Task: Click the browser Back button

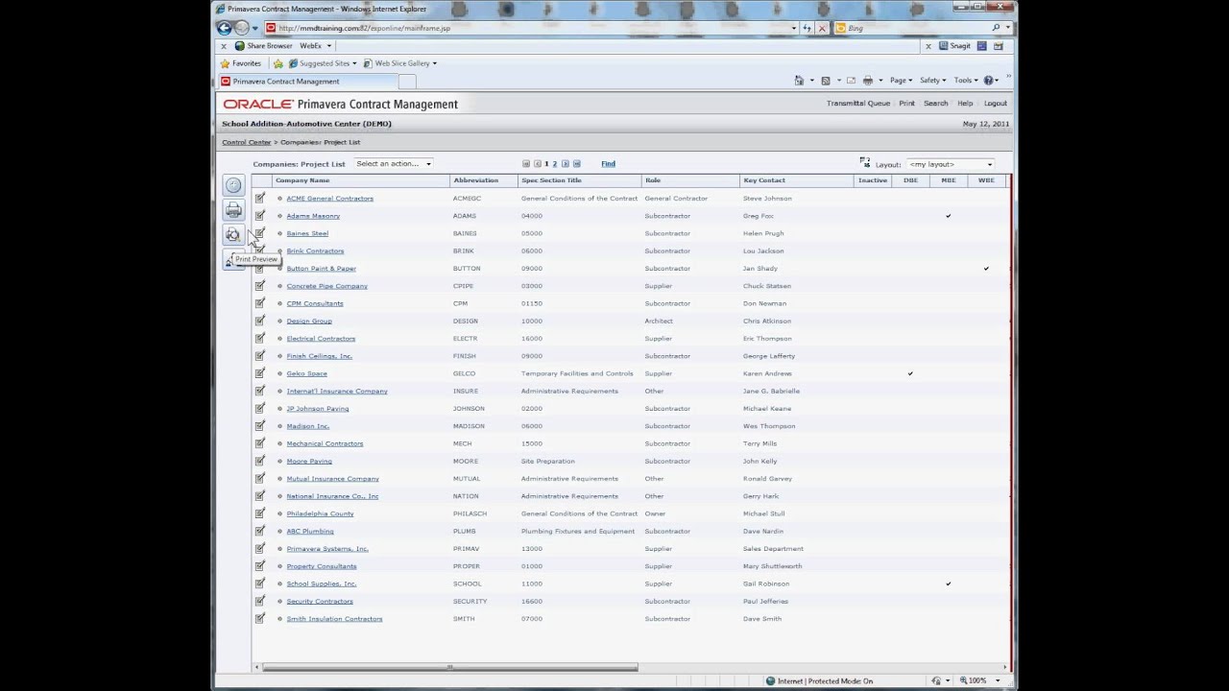Action: pyautogui.click(x=225, y=28)
